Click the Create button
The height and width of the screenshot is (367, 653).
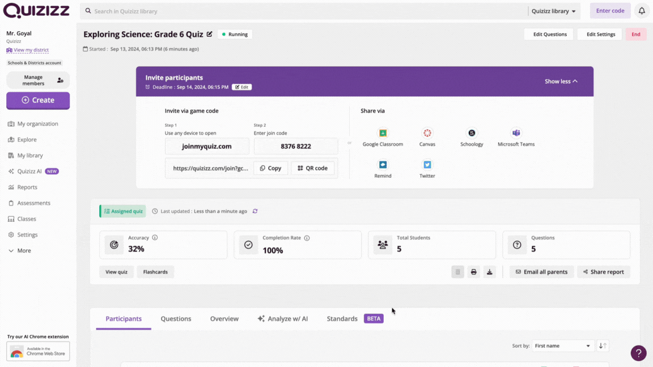tap(38, 100)
